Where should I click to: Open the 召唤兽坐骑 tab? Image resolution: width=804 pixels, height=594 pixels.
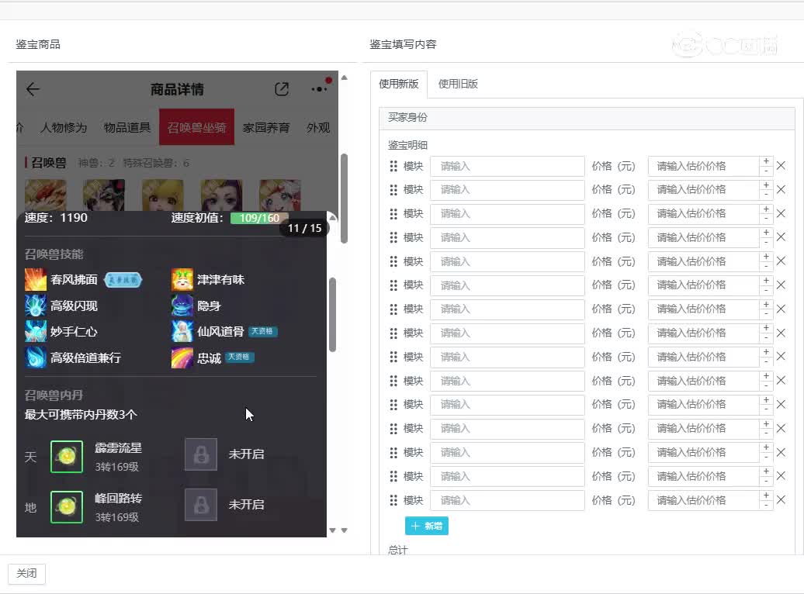coord(196,127)
